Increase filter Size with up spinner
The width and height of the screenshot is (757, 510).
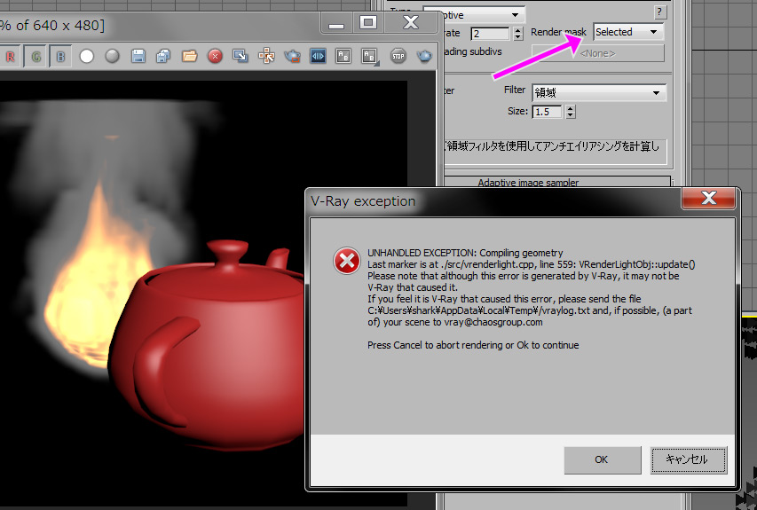[x=571, y=108]
